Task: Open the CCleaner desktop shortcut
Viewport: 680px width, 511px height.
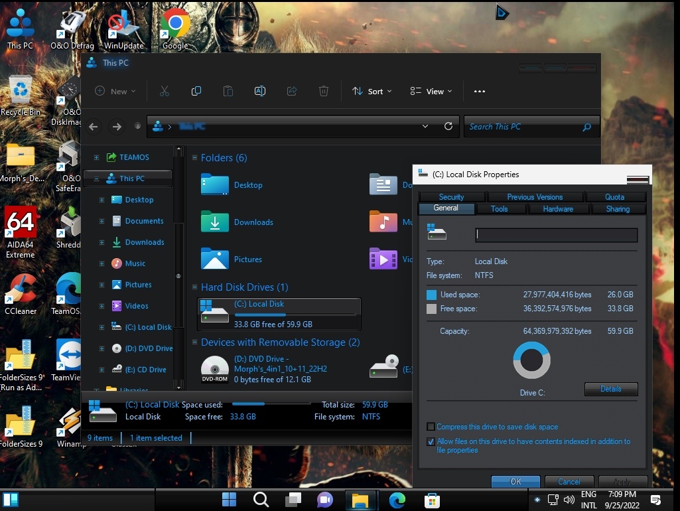Action: 21,289
